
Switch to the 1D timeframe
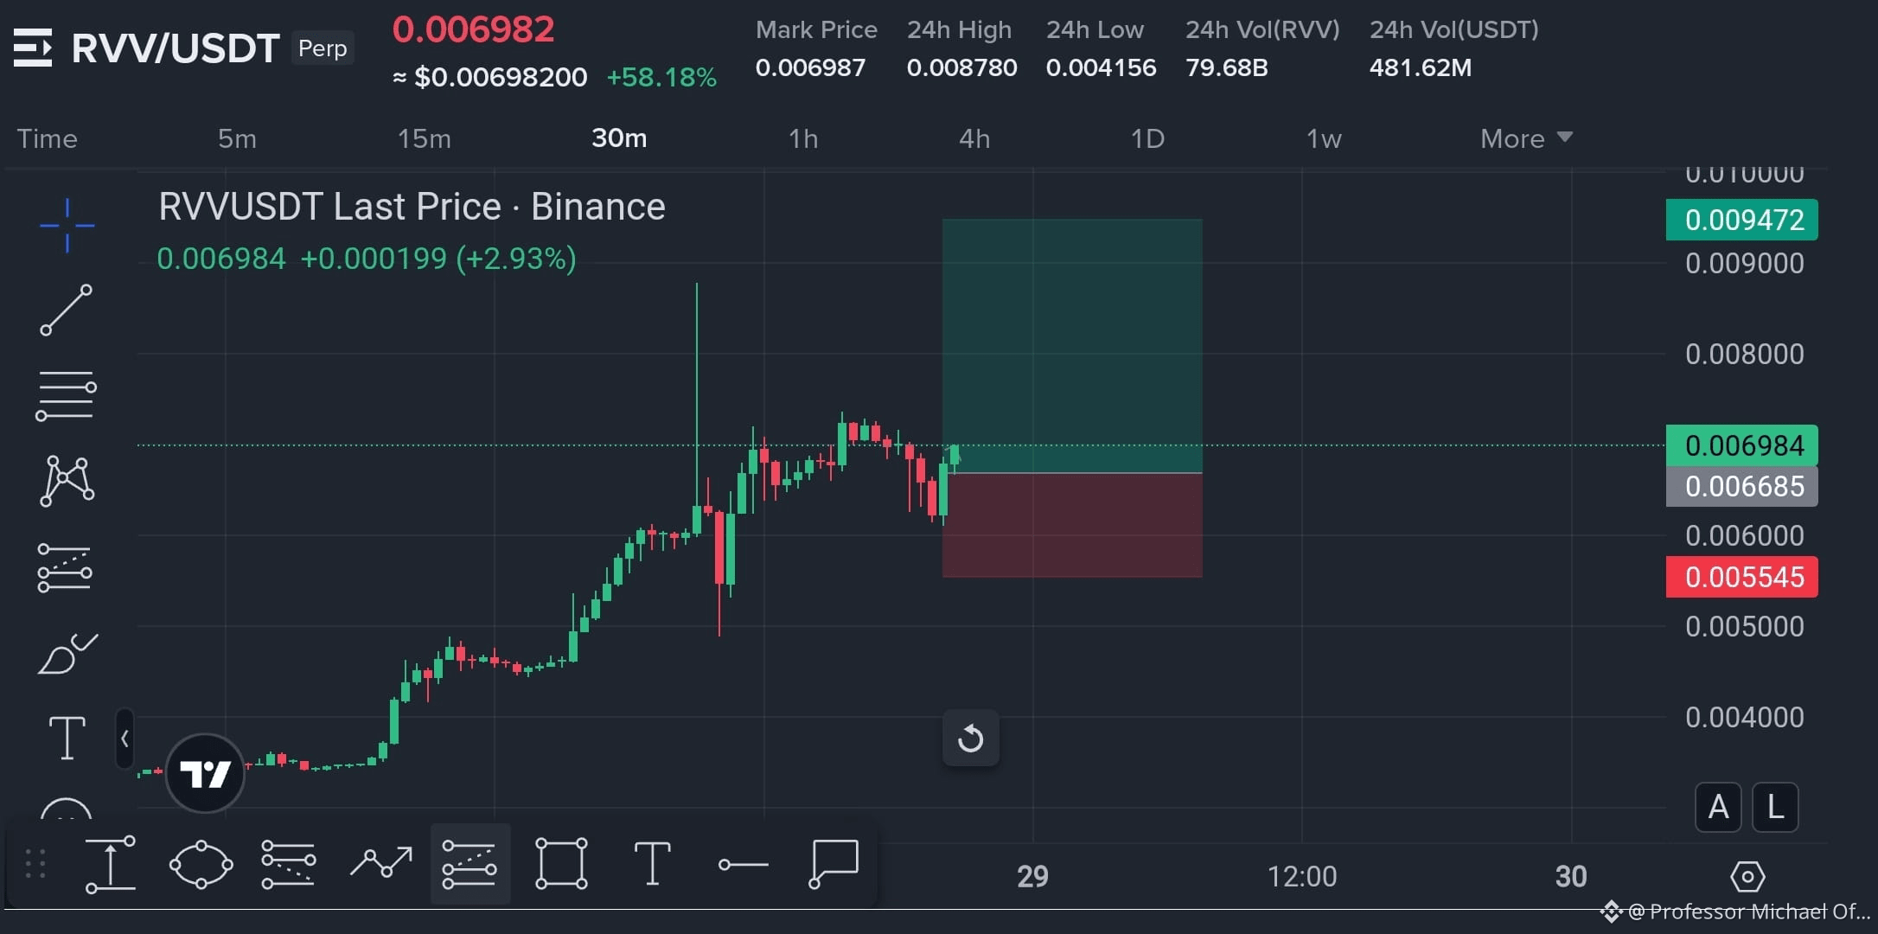tap(1147, 138)
